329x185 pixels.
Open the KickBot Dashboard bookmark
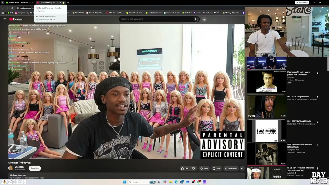pos(154,13)
